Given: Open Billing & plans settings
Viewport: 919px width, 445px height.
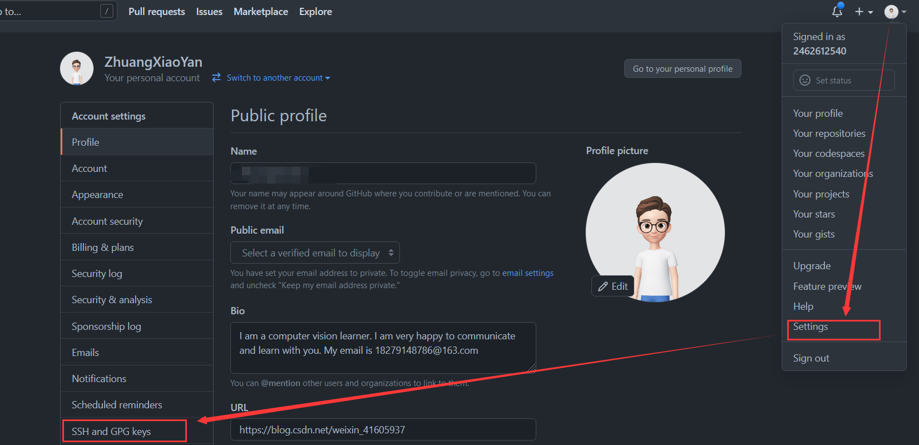Looking at the screenshot, I should [x=137, y=247].
